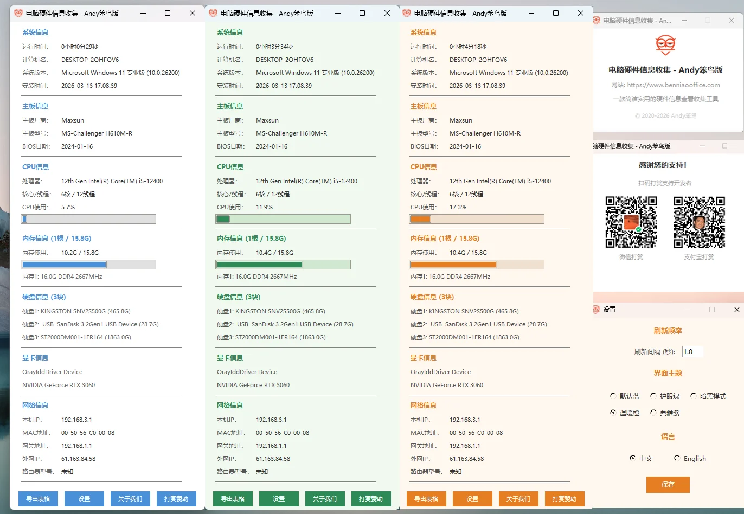The width and height of the screenshot is (744, 514).
Task: Click the app icon in the orange window's title bar
Action: click(x=407, y=13)
